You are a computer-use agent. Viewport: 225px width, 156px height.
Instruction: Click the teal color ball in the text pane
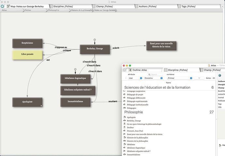point(220,75)
